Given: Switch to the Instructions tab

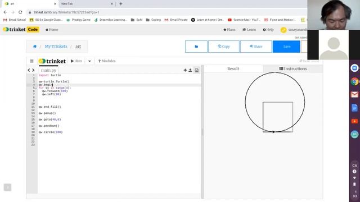Looking at the screenshot, I should click(293, 68).
